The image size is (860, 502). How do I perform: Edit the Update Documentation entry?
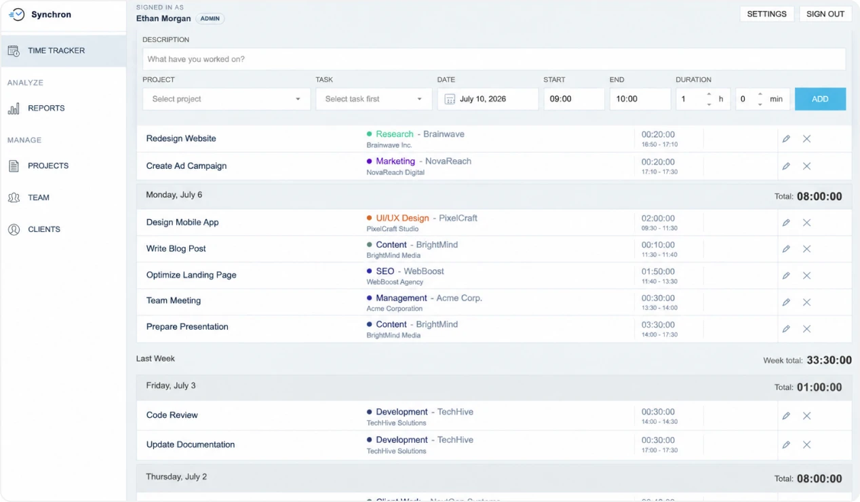(x=786, y=445)
